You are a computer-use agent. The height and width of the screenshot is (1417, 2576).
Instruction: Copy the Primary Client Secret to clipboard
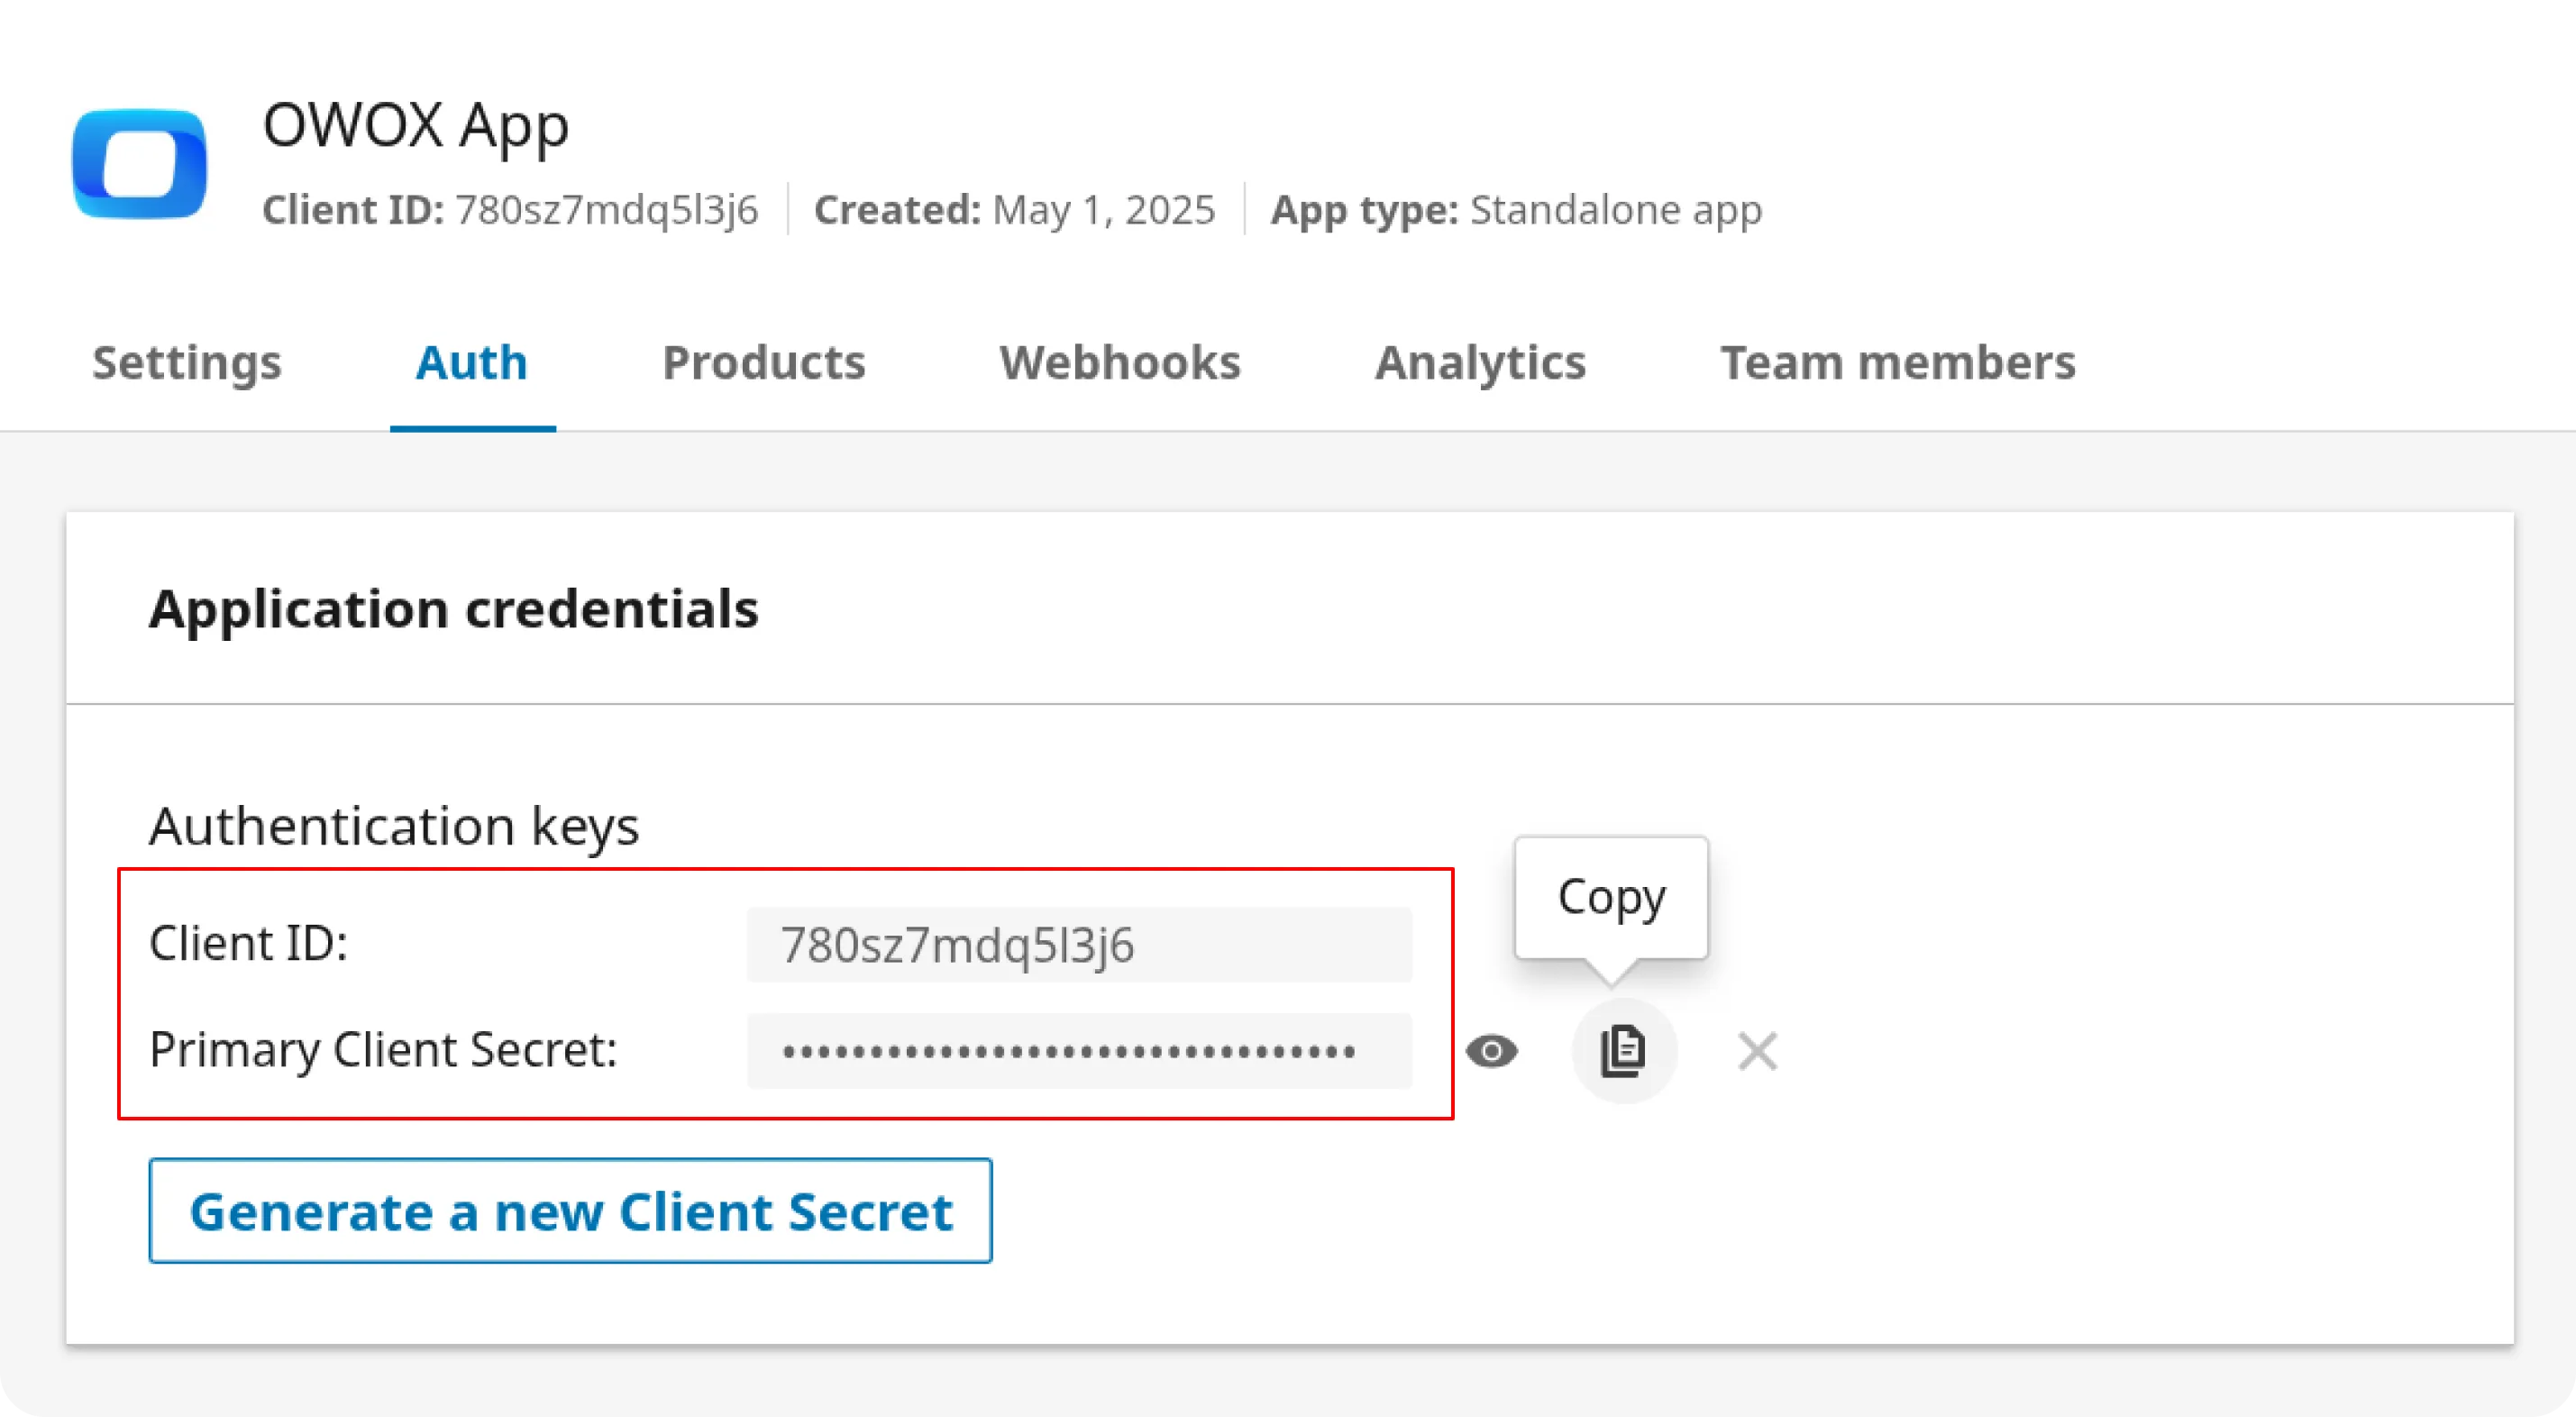click(x=1623, y=1051)
